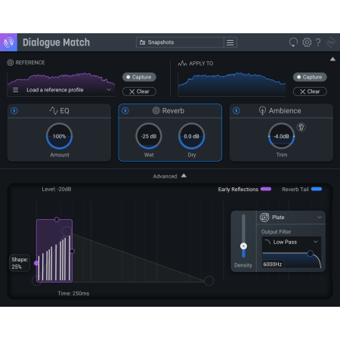Open help question mark
The height and width of the screenshot is (340, 340).
[x=318, y=42]
